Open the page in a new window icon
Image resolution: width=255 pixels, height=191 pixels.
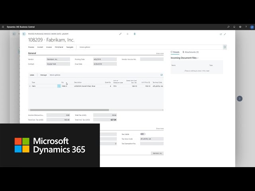pyautogui.click(x=221, y=34)
